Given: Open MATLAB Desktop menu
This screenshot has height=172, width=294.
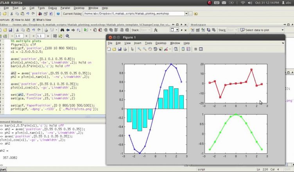Looking at the screenshot, I should [79, 8].
